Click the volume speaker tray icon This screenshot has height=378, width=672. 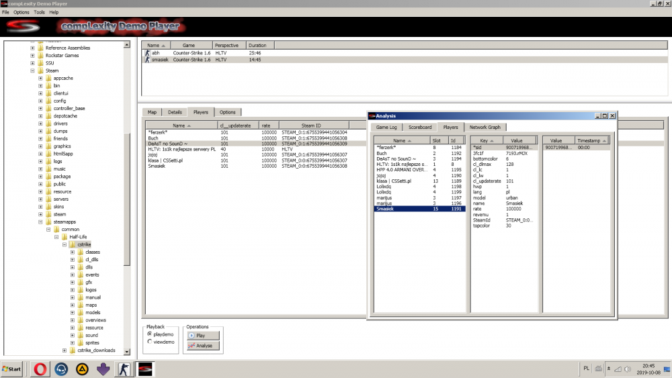(x=628, y=369)
